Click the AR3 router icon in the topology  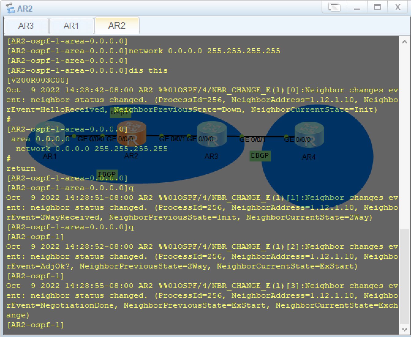[212, 134]
